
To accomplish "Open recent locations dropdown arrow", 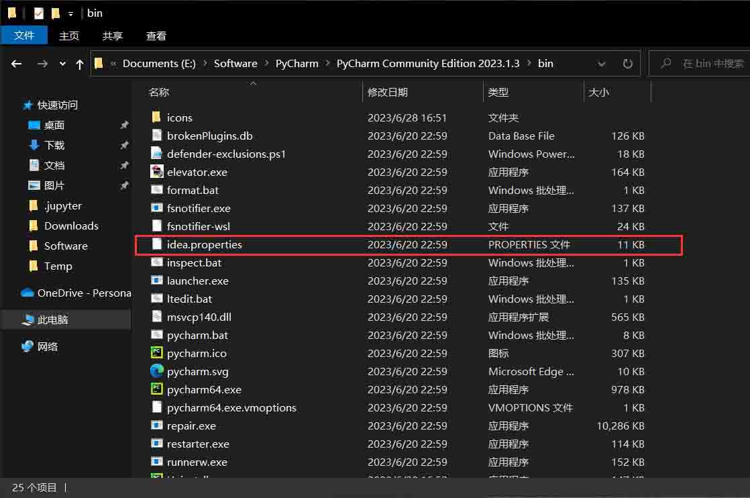I will [x=62, y=64].
